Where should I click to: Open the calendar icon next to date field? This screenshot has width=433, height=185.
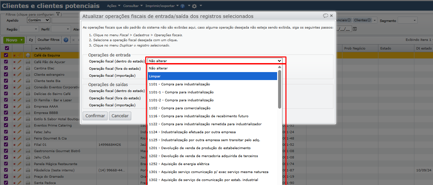tap(355, 29)
